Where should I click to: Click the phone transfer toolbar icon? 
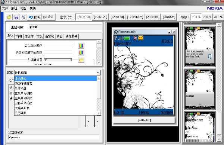coord(24,17)
